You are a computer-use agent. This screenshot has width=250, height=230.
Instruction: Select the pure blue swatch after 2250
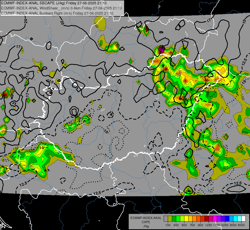tap(227, 219)
